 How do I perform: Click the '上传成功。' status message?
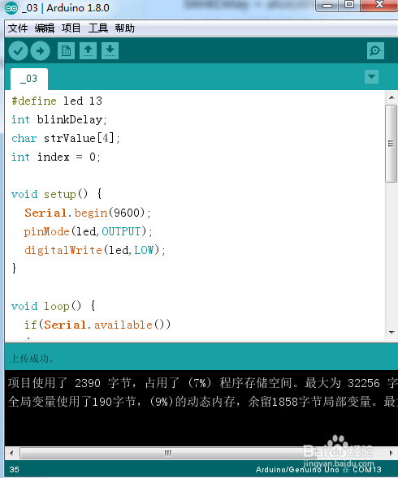[x=32, y=359]
